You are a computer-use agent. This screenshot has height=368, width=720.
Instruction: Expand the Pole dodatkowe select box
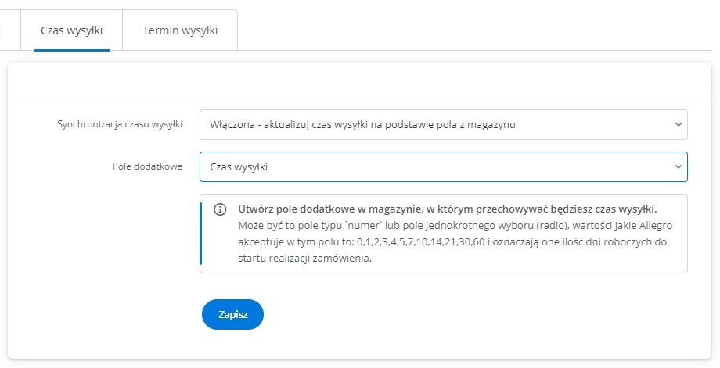pyautogui.click(x=444, y=167)
